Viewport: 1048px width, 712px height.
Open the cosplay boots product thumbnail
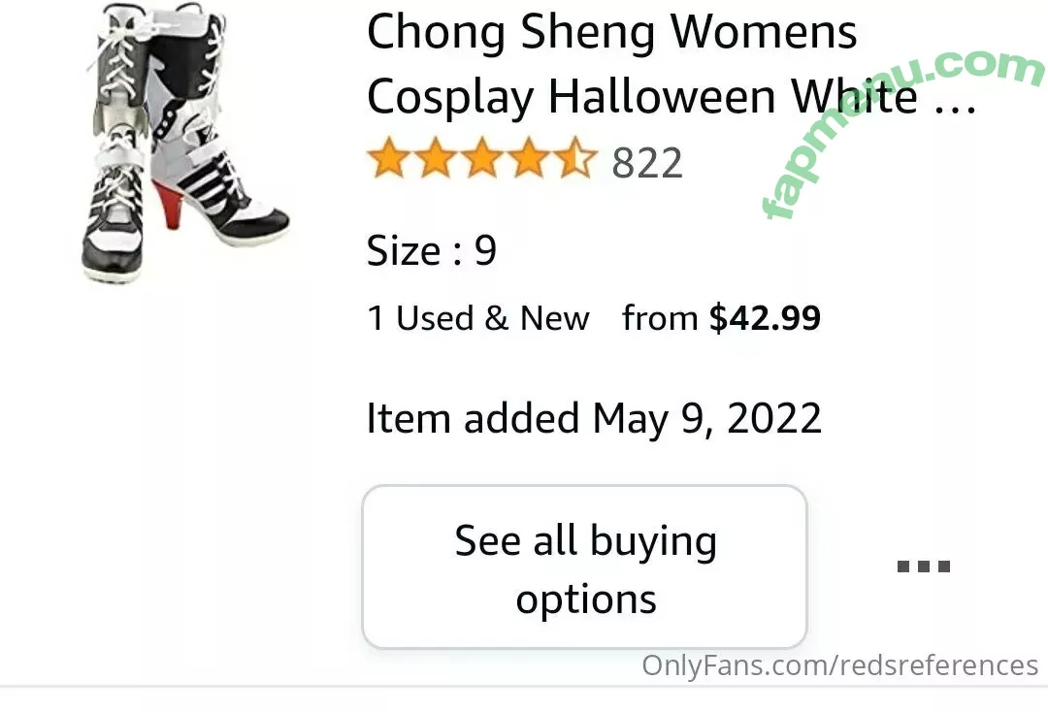185,142
